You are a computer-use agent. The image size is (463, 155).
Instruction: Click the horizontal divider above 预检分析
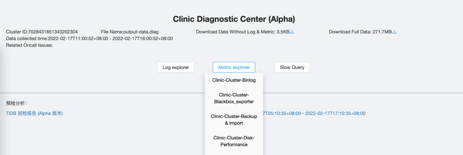tap(231, 93)
